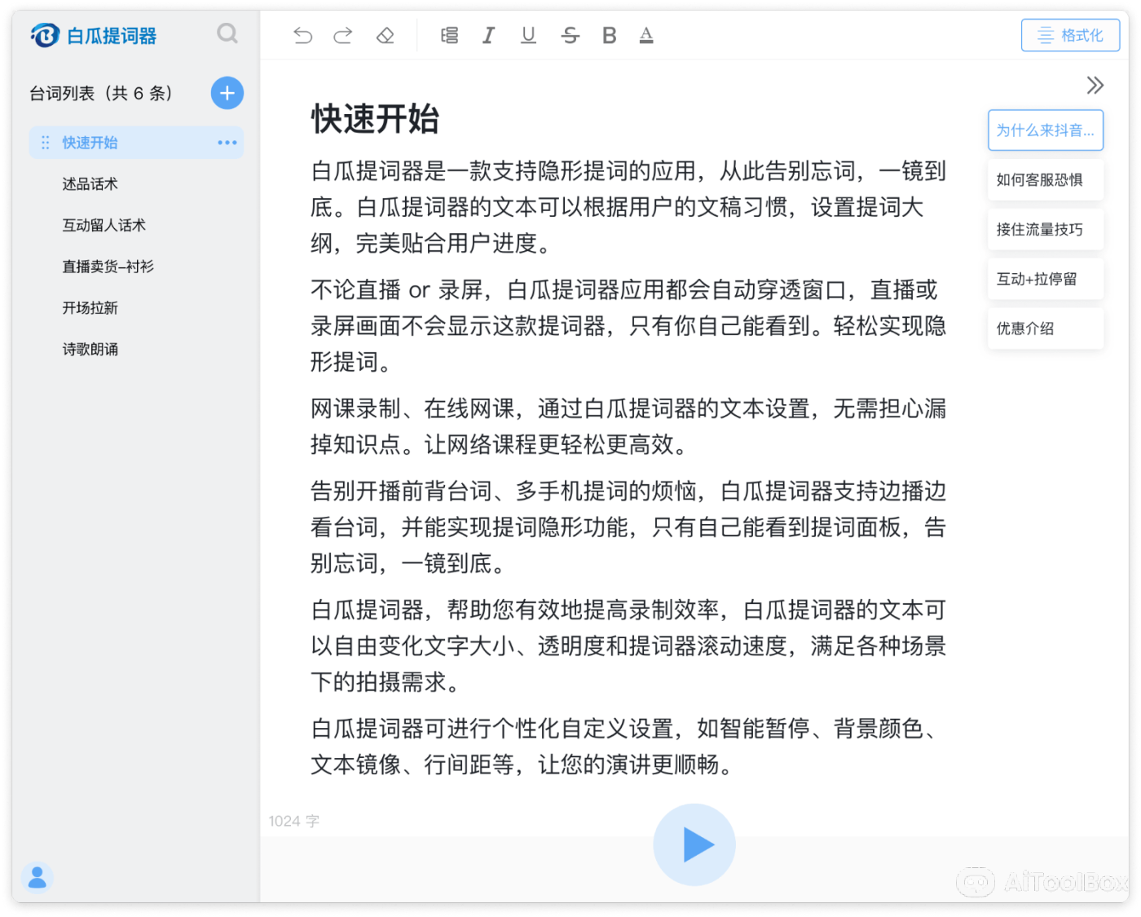1141x917 pixels.
Task: Open the ••• options menu for 快速开始
Action: (226, 143)
